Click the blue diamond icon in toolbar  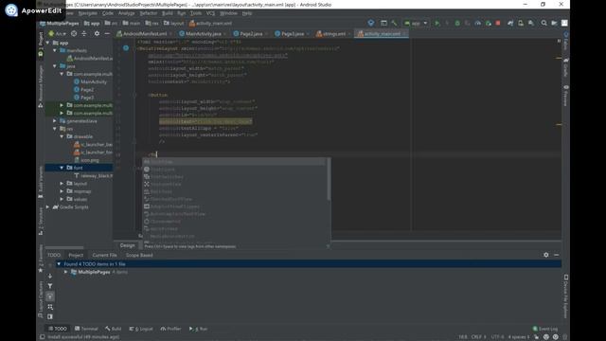pyautogui.click(x=371, y=23)
